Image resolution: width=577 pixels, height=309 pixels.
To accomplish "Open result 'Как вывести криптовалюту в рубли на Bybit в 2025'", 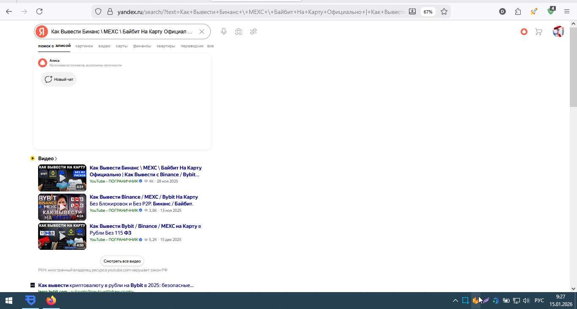I will click(116, 285).
